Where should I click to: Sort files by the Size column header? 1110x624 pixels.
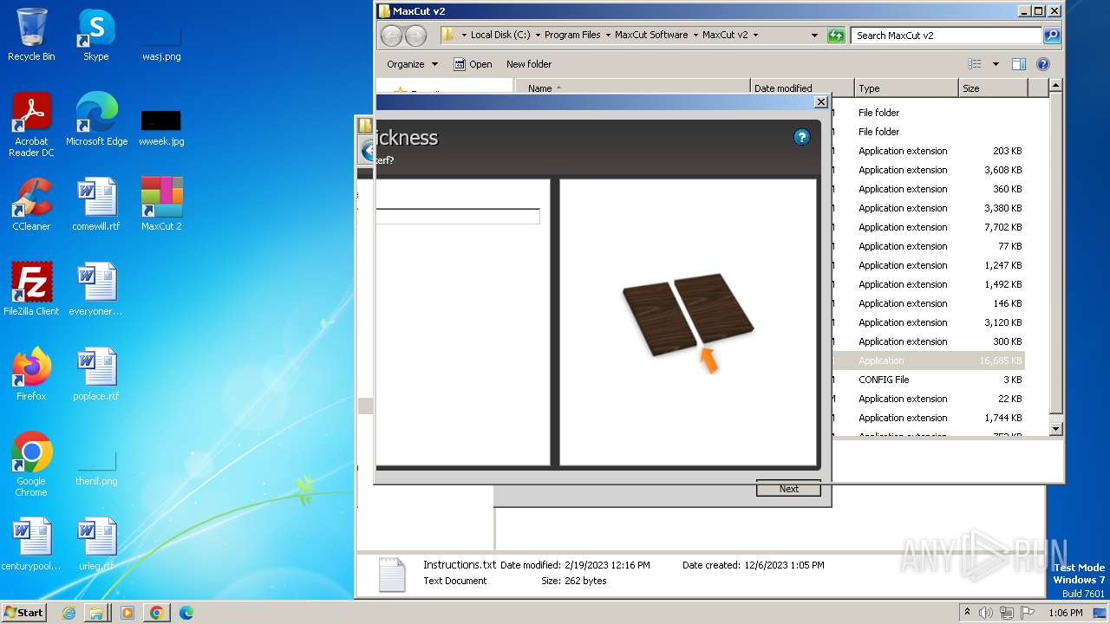click(993, 88)
